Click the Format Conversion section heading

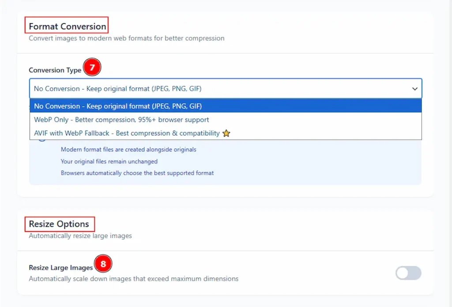coord(67,26)
